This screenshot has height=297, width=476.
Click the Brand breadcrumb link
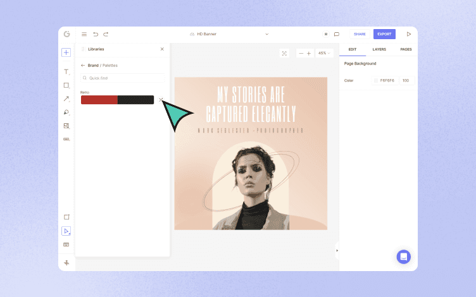[93, 66]
